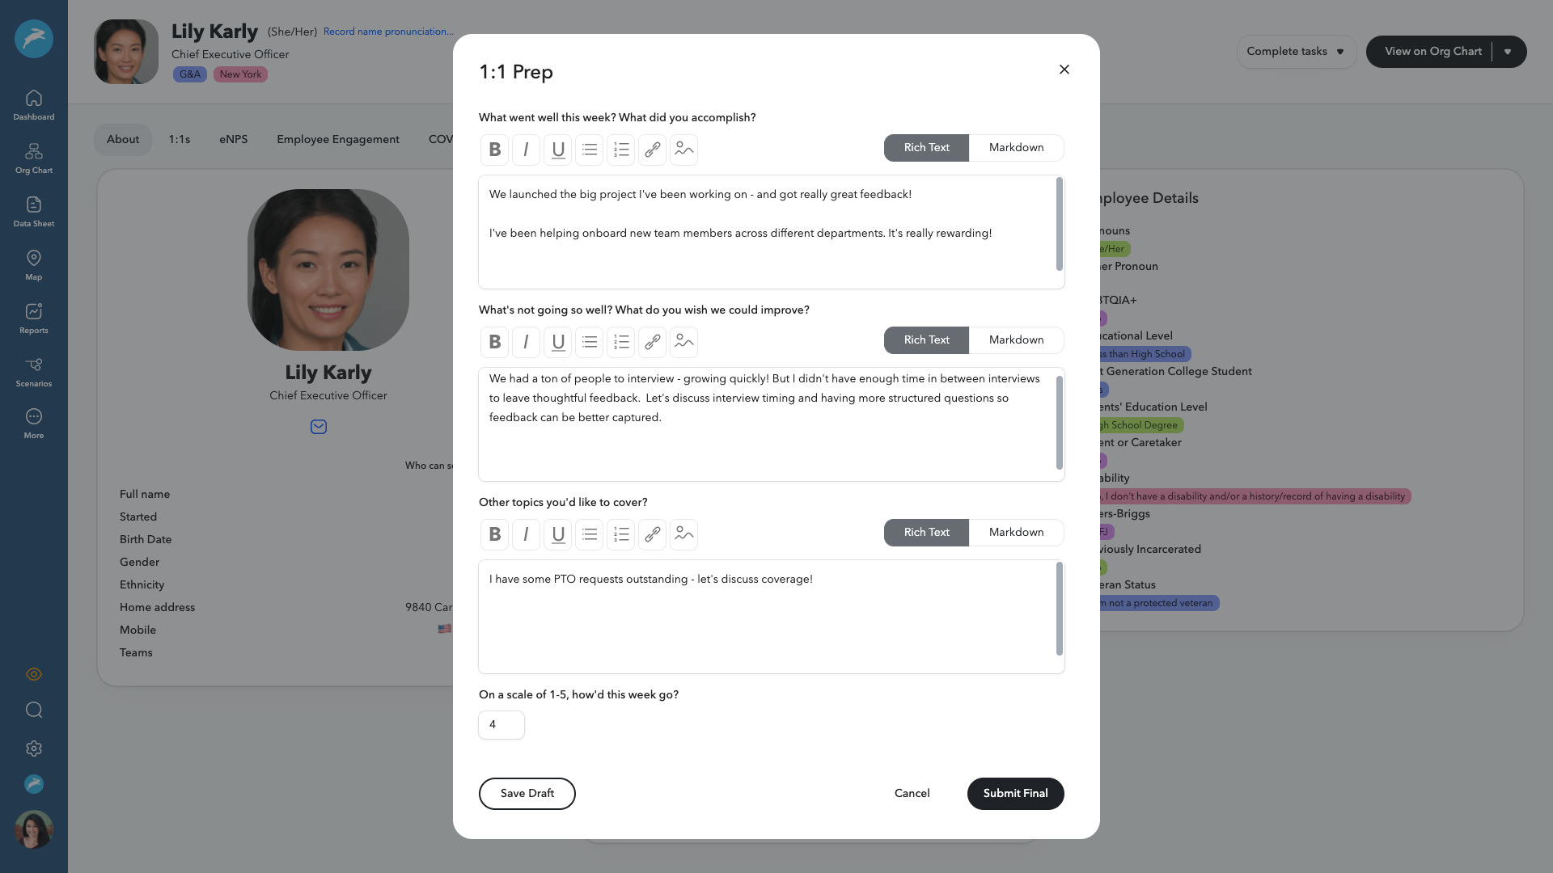Open the Complete tasks dropdown
The image size is (1553, 873).
tap(1296, 51)
